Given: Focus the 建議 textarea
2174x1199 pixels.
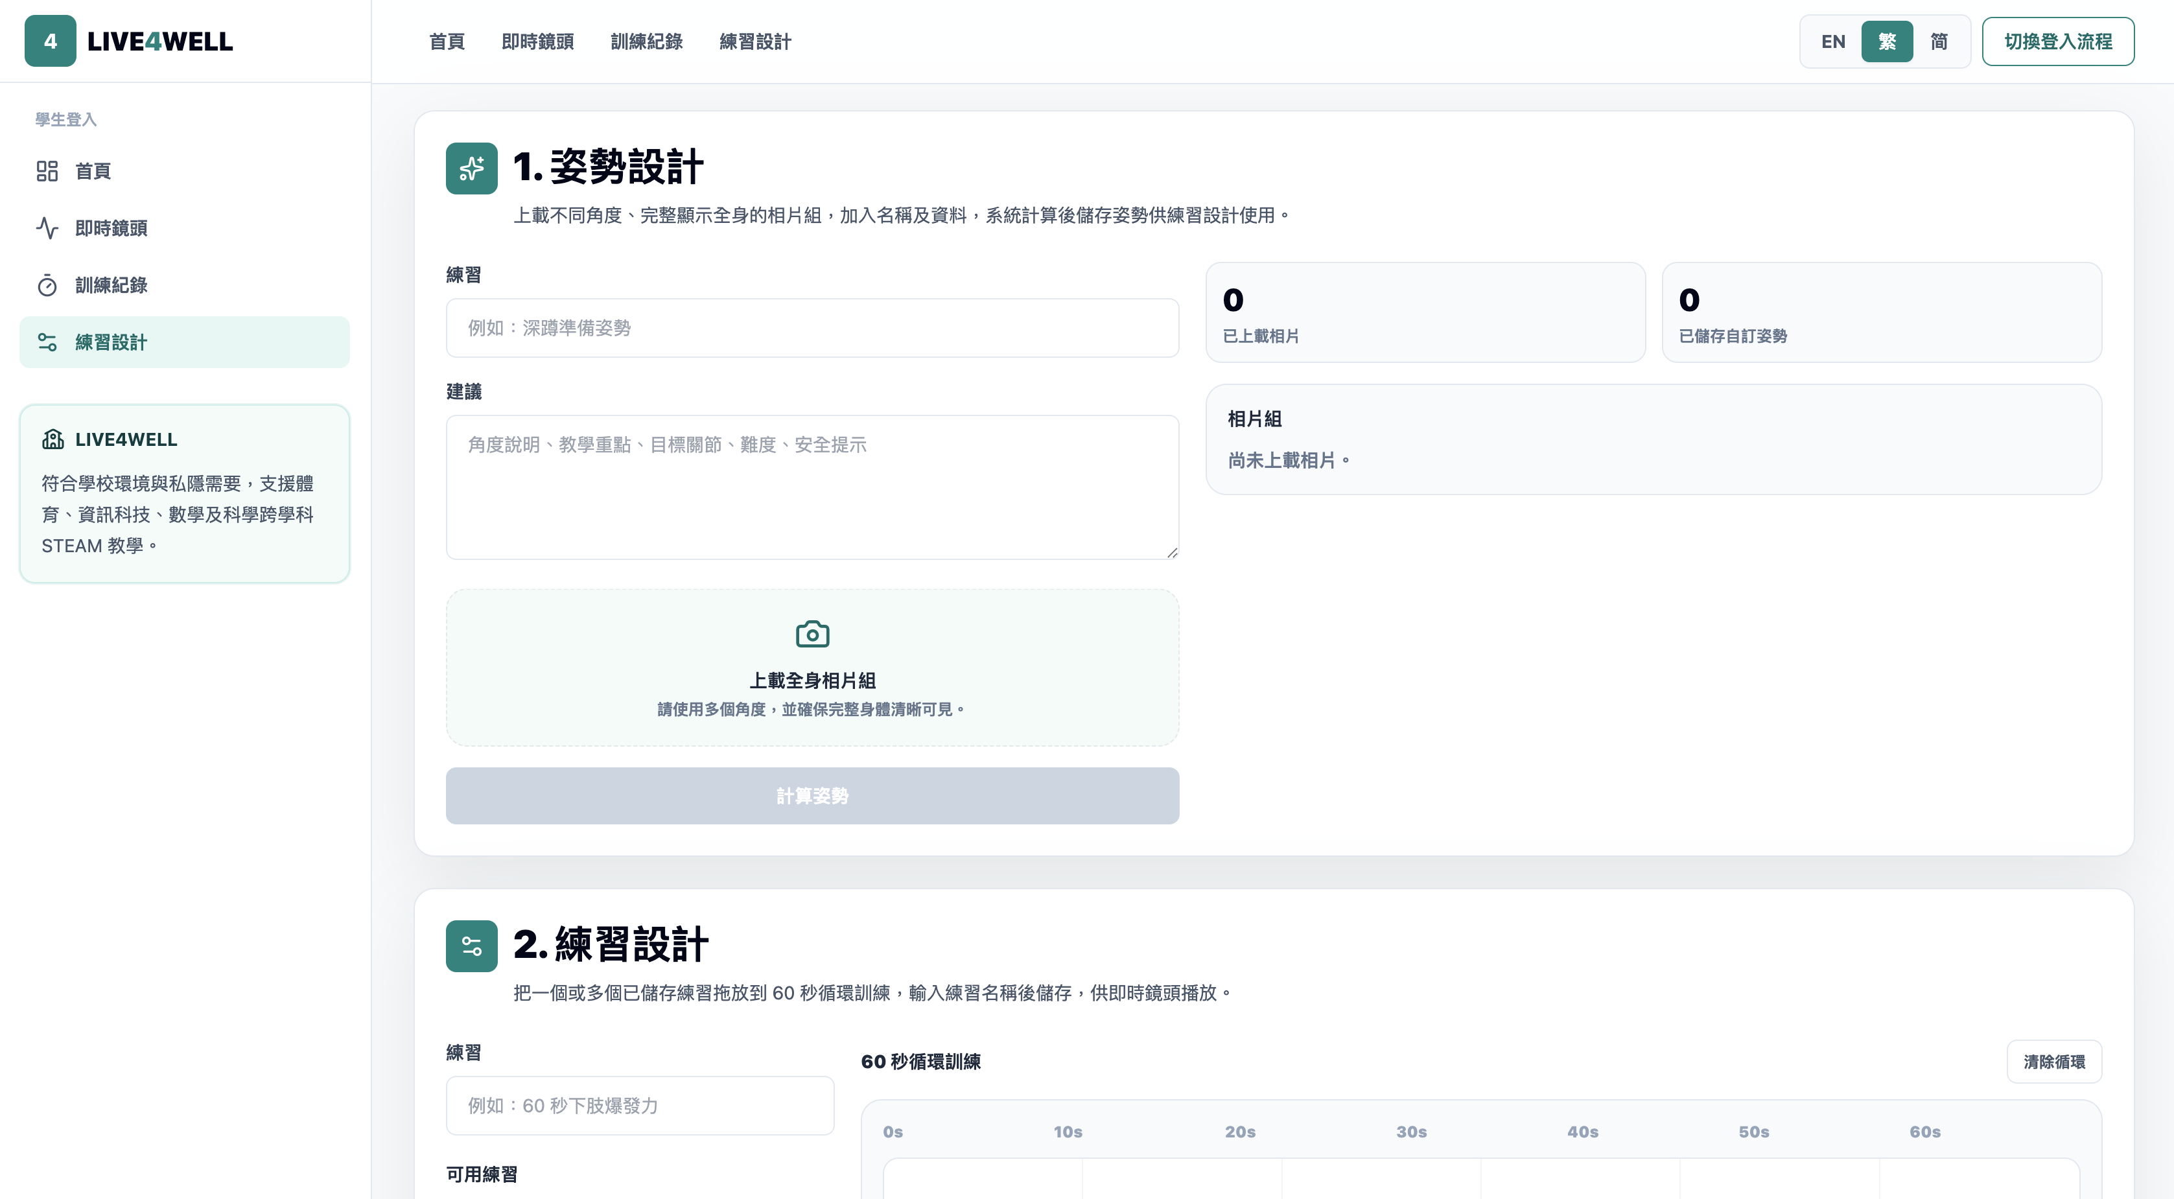Looking at the screenshot, I should coord(813,487).
